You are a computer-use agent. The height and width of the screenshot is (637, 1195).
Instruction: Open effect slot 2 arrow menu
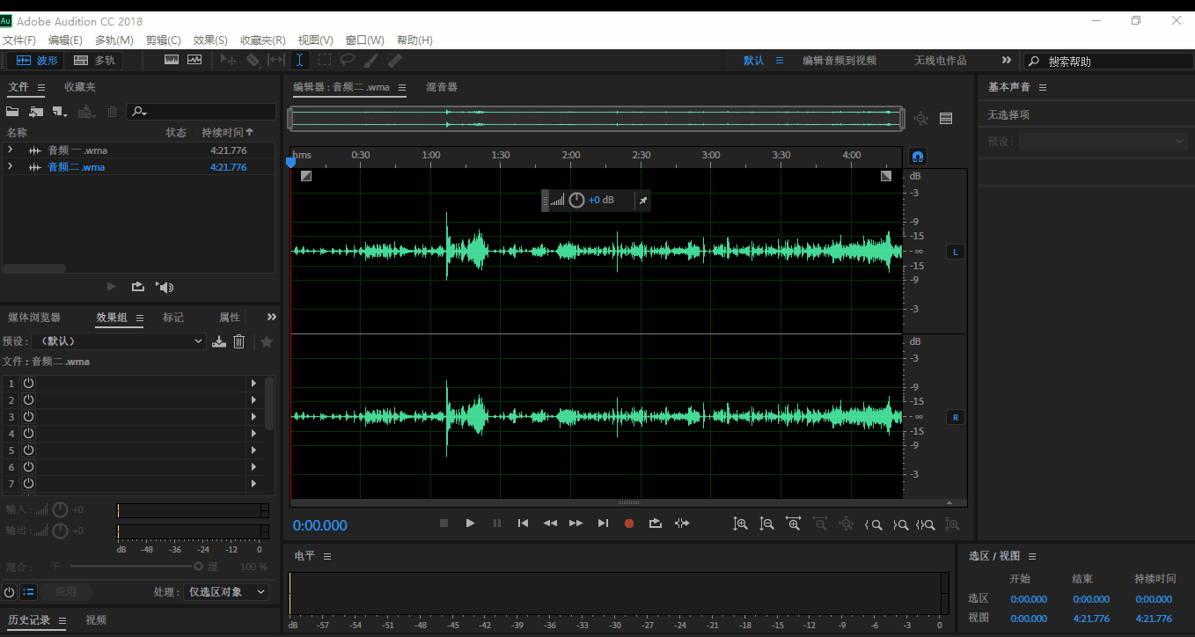254,400
